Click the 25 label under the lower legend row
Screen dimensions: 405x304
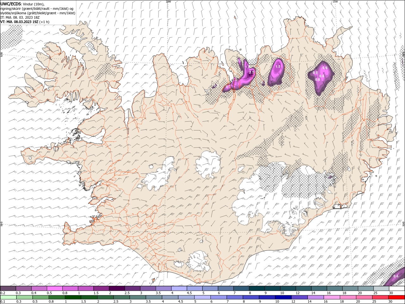[374, 302]
